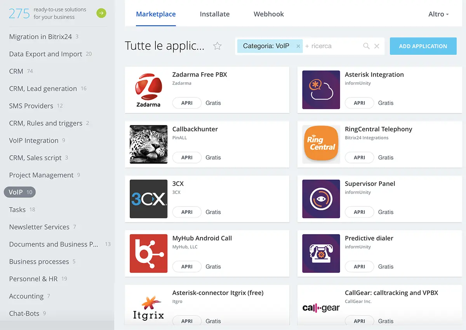The image size is (466, 330).
Task: Open the Supervisor Panel title link
Action: (370, 184)
